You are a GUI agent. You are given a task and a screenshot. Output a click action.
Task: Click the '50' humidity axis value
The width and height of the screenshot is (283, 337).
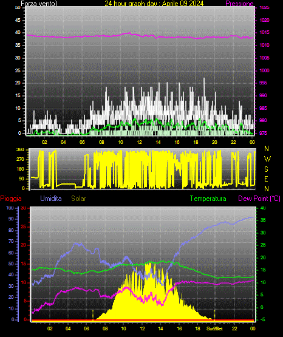[11, 264]
